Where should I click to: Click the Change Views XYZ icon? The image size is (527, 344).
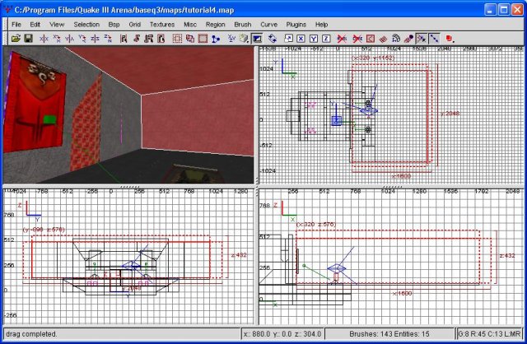(x=231, y=39)
